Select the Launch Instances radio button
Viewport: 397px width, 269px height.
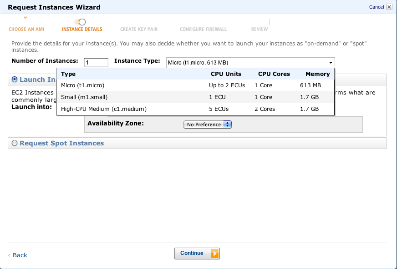(15, 80)
